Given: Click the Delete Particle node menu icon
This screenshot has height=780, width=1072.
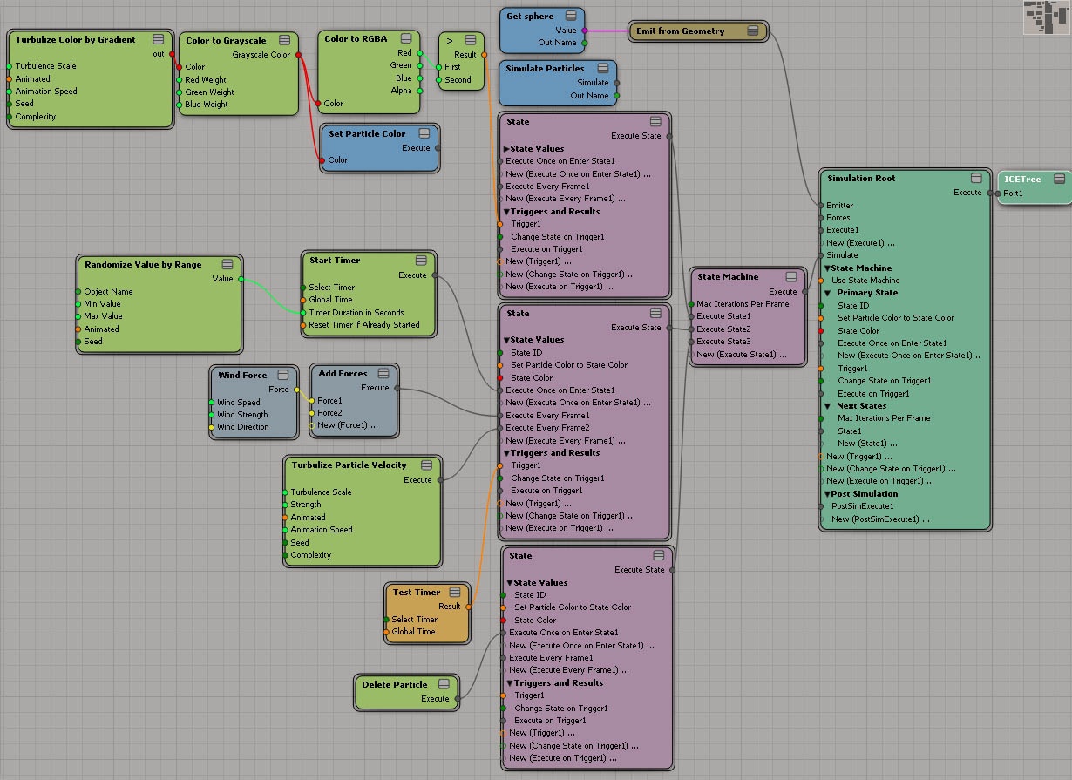Looking at the screenshot, I should [444, 684].
